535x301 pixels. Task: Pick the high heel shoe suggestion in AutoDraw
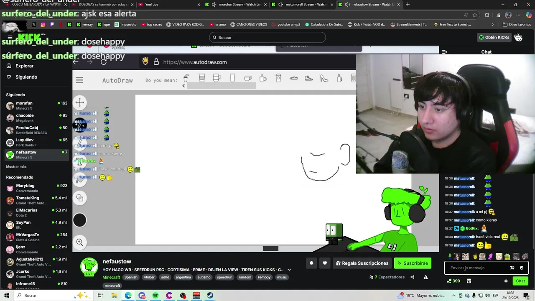point(324,78)
